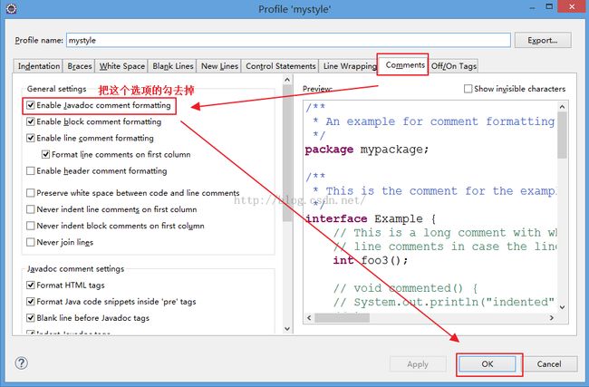Select the Control Statements tab
Viewport: 589px width, 387px height.
[x=281, y=66]
